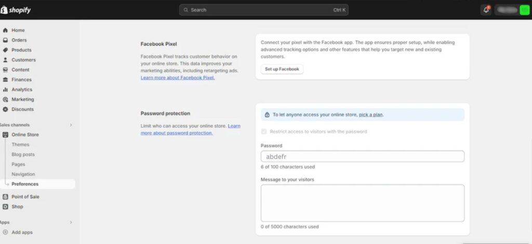Click the Set up Facebook button

coord(282,69)
